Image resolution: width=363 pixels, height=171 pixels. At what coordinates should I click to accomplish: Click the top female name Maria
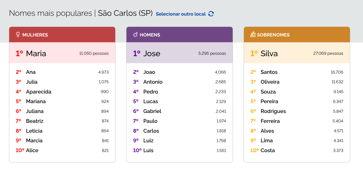click(x=36, y=53)
